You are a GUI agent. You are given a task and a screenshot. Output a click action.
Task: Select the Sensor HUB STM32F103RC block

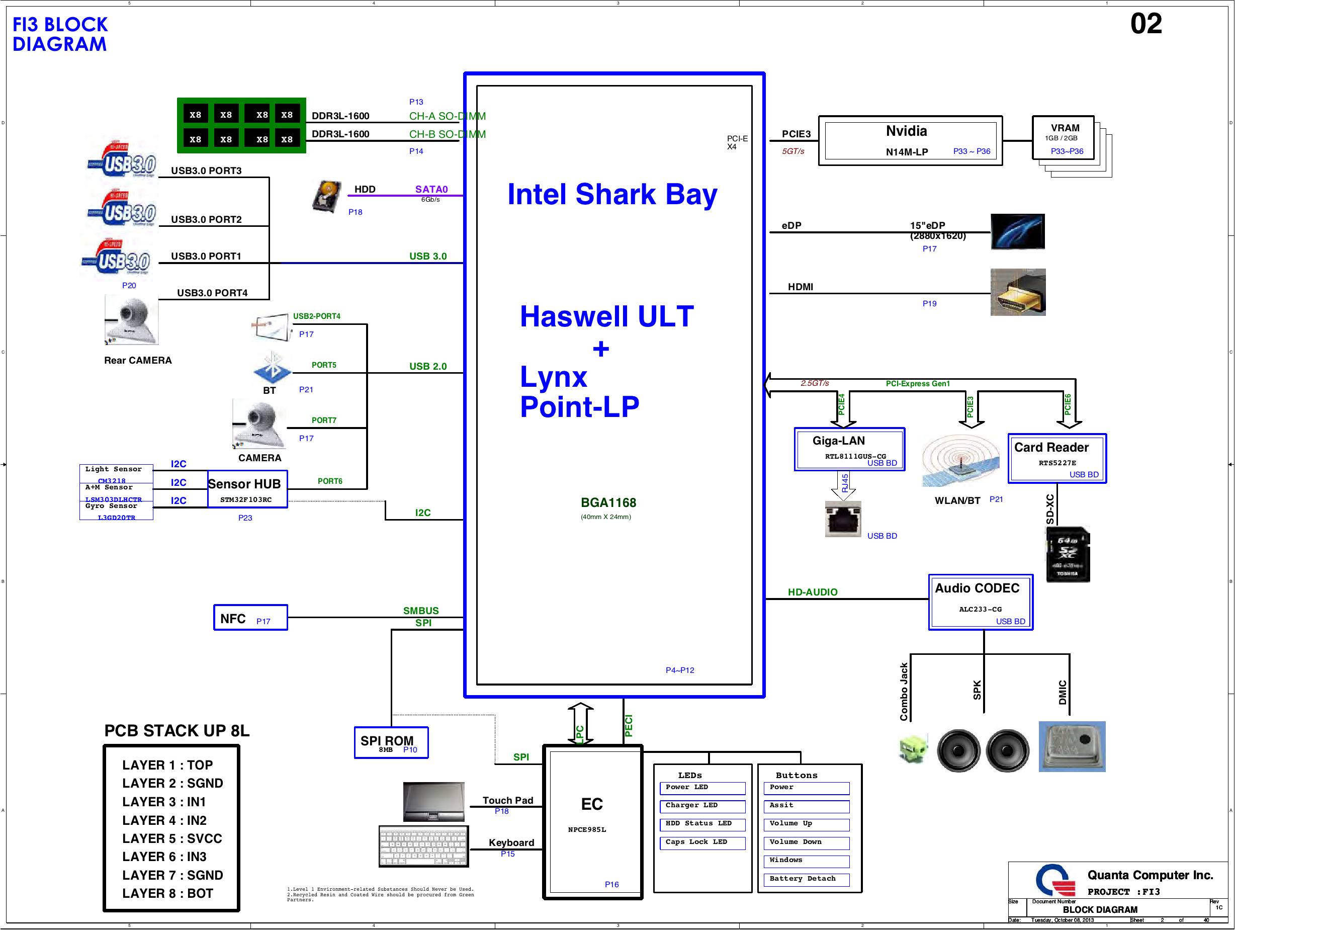[247, 489]
